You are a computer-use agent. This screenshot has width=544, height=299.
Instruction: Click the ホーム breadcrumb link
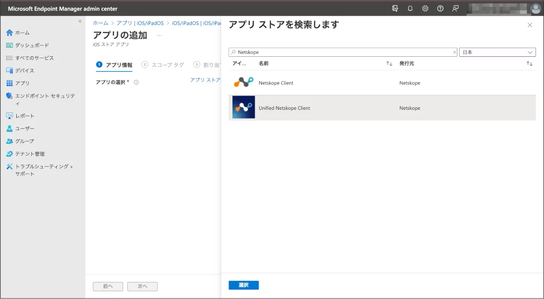tap(101, 23)
